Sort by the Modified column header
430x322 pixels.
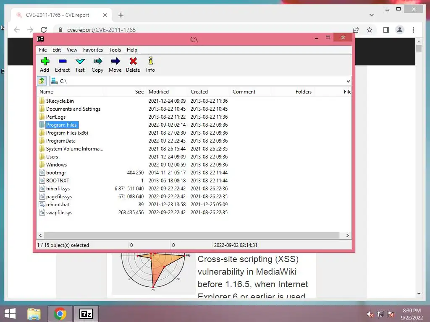(167, 92)
